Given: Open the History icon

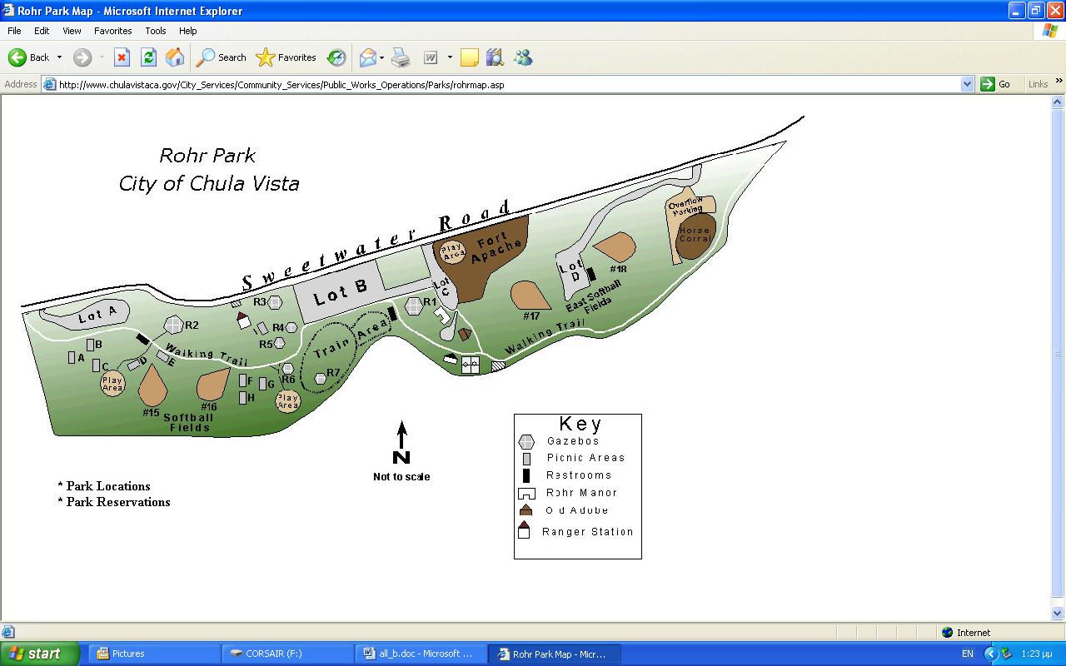Looking at the screenshot, I should (336, 57).
